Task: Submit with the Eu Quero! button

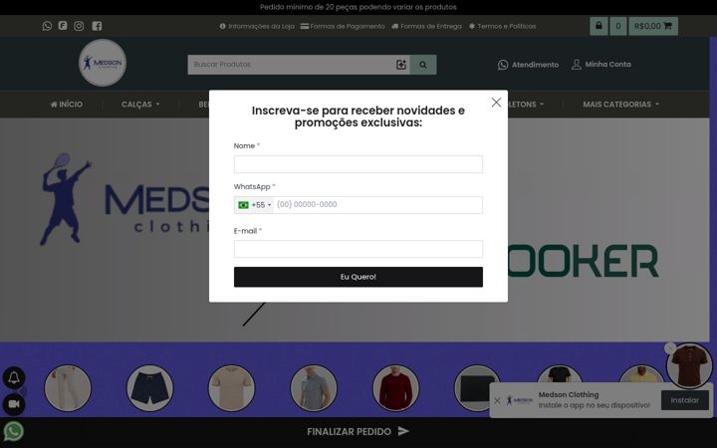Action: click(358, 277)
